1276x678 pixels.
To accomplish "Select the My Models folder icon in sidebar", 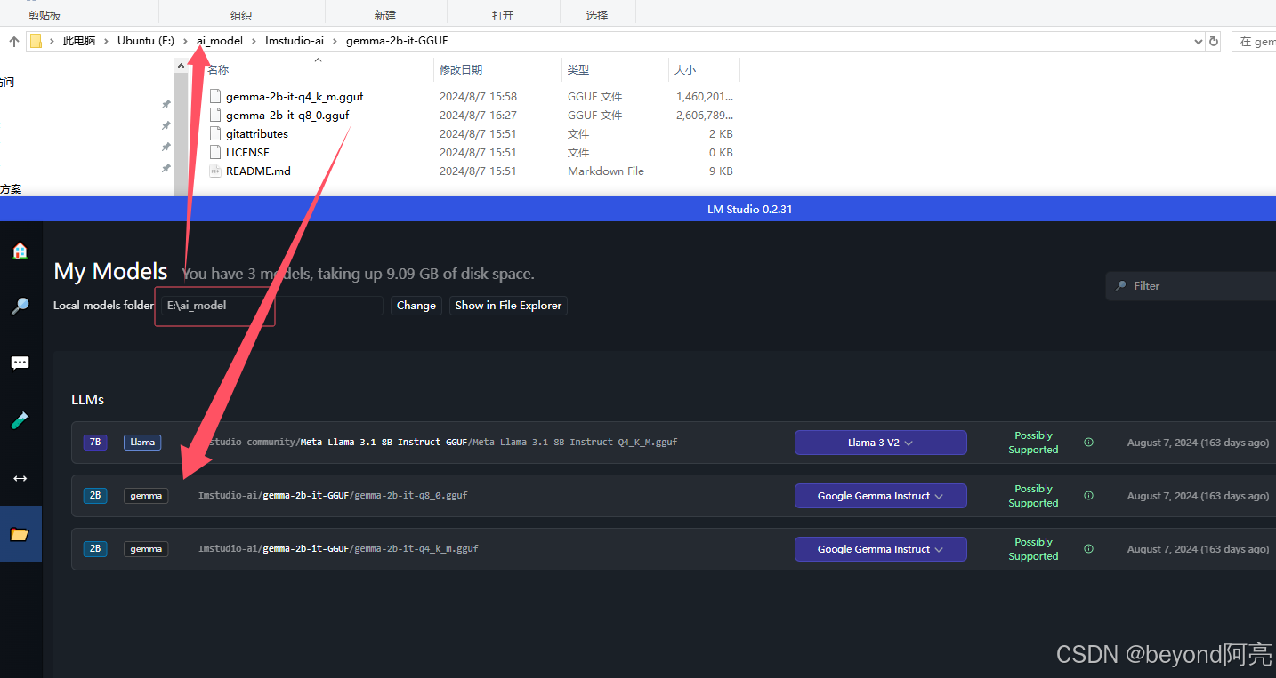I will click(x=20, y=534).
